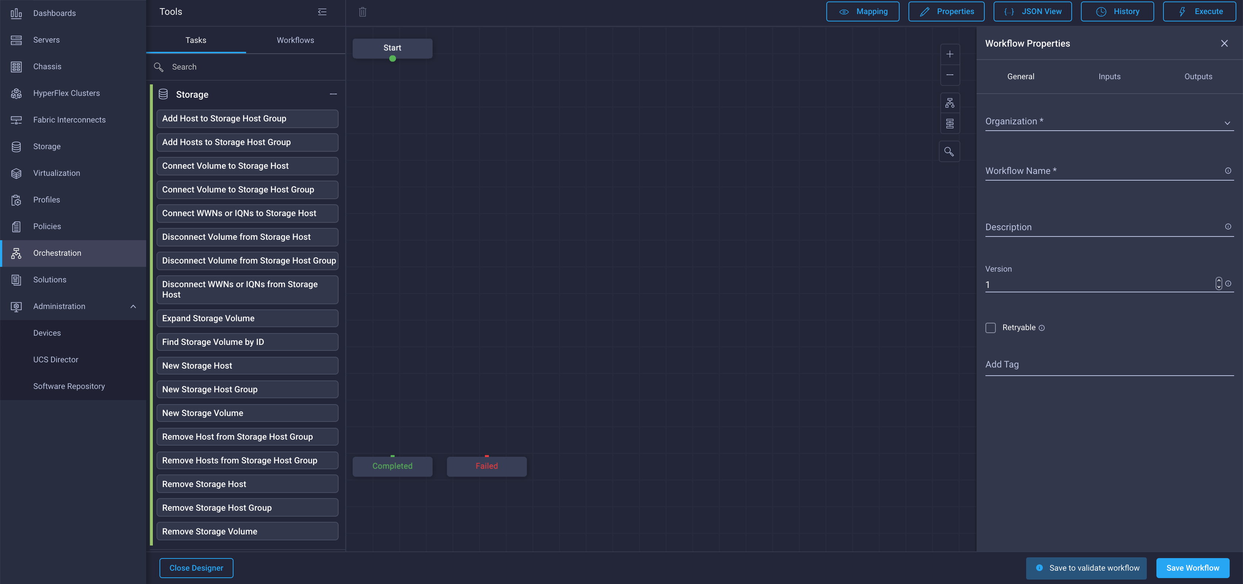
Task: Click the zoom out minus icon
Action: point(949,75)
